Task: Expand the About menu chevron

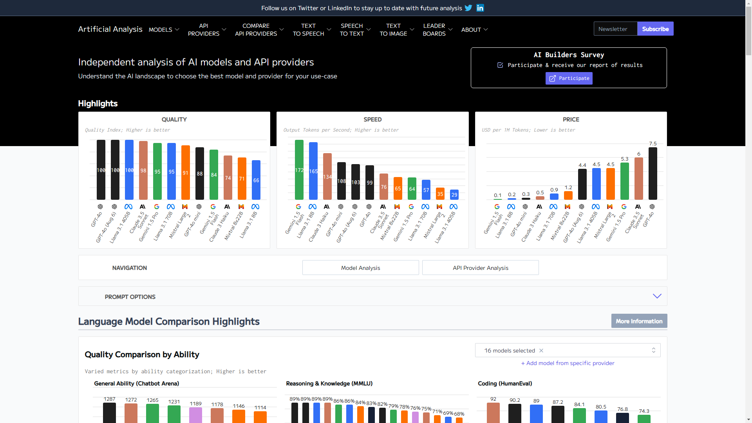Action: 486,29
